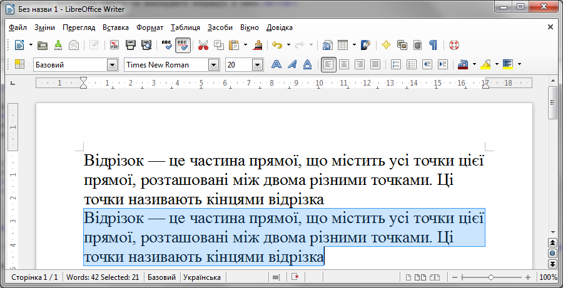Justify the paragraph

tap(375, 64)
